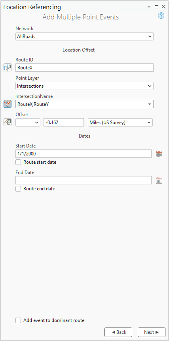Enable Route end date checkbox
This screenshot has width=169, height=341.
pos(18,189)
